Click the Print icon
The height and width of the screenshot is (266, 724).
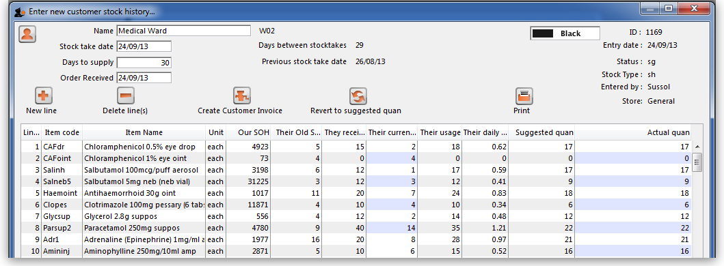point(524,96)
